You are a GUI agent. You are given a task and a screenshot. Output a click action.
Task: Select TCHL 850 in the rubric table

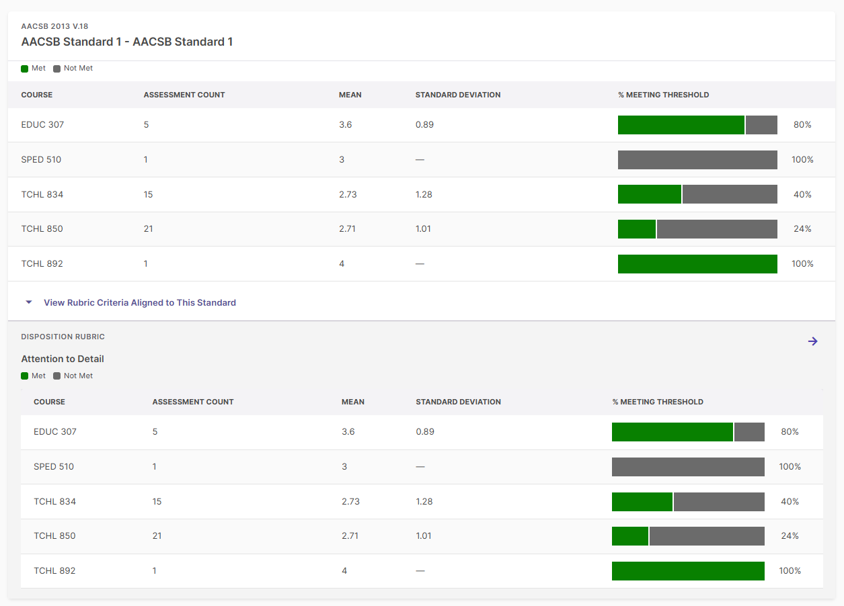[55, 536]
